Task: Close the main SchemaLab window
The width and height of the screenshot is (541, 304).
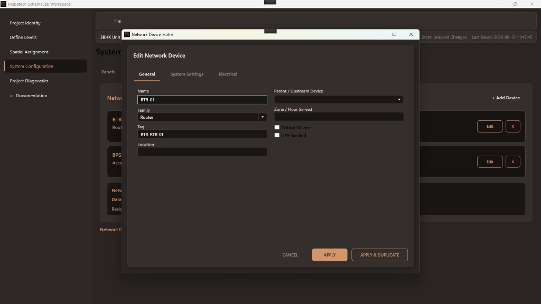Action: [531, 4]
